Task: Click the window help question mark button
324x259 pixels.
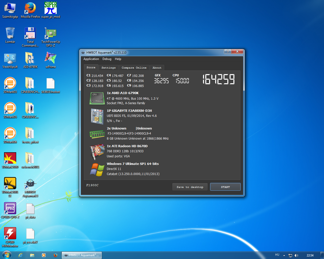Action: [228, 51]
